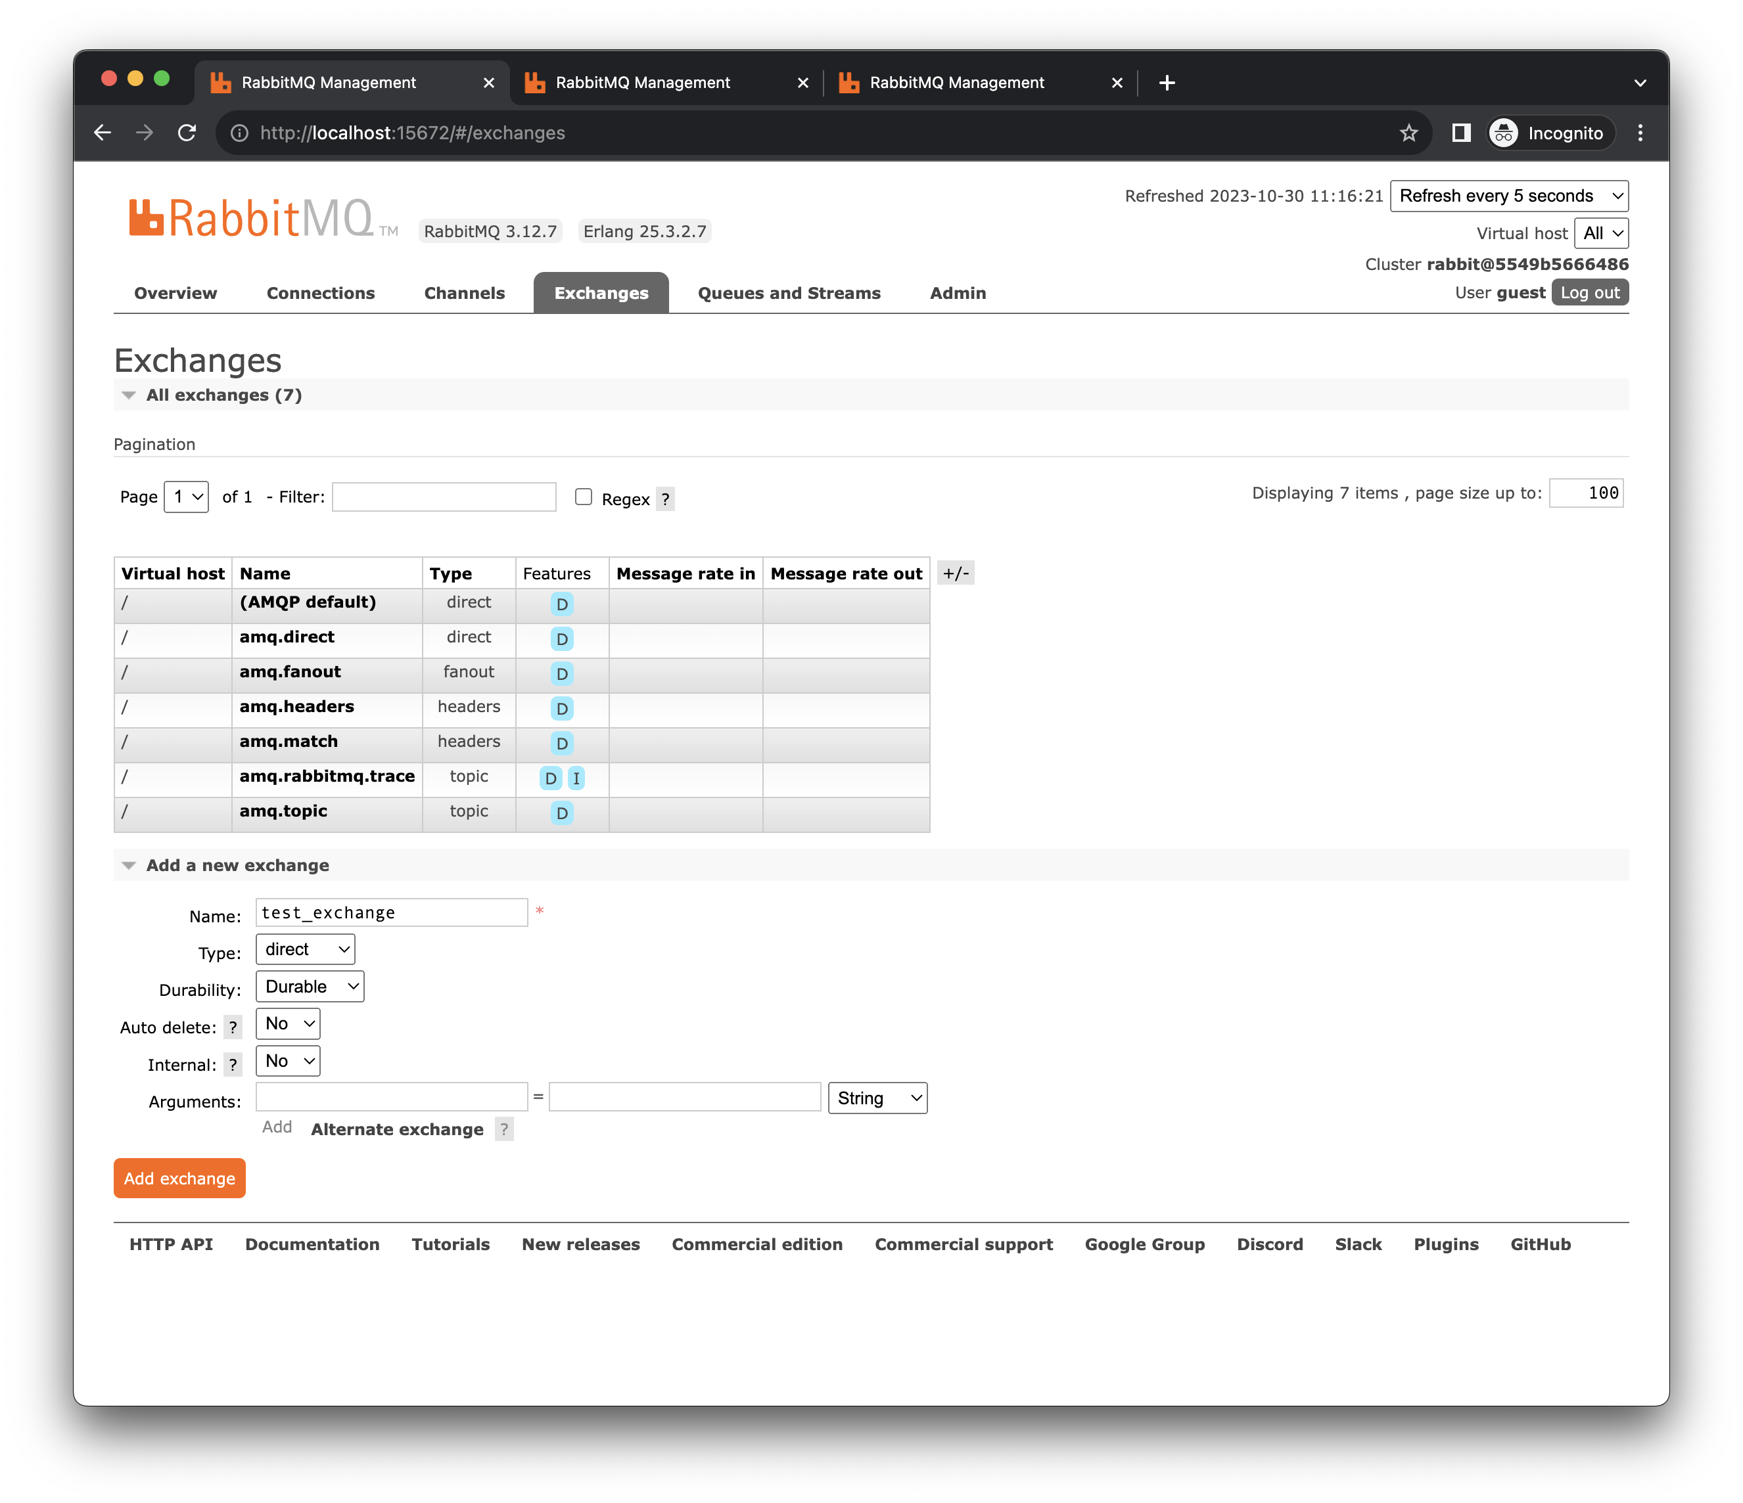Click the page size input showing 100
This screenshot has height=1503, width=1743.
1587,493
